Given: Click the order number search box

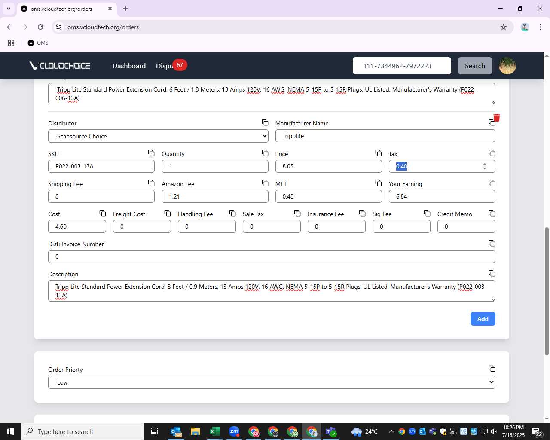Looking at the screenshot, I should [x=402, y=66].
